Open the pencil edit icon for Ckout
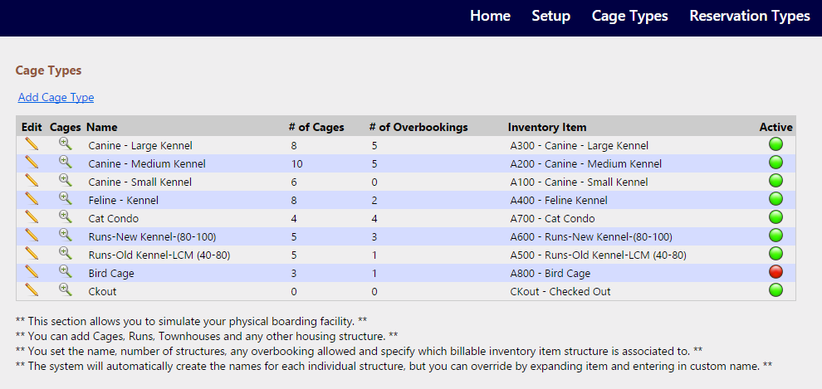The image size is (822, 389). (32, 289)
